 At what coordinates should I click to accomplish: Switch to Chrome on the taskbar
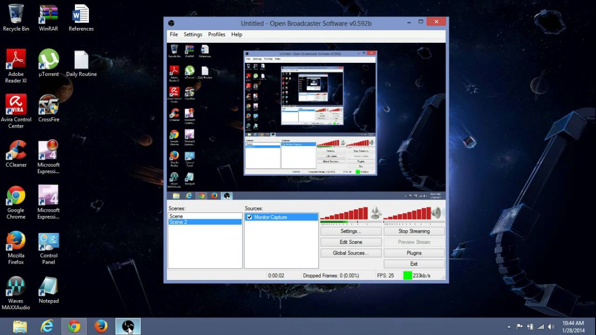(x=74, y=327)
